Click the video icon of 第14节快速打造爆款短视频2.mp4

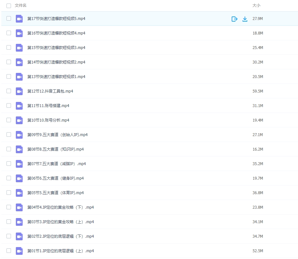pos(19,62)
